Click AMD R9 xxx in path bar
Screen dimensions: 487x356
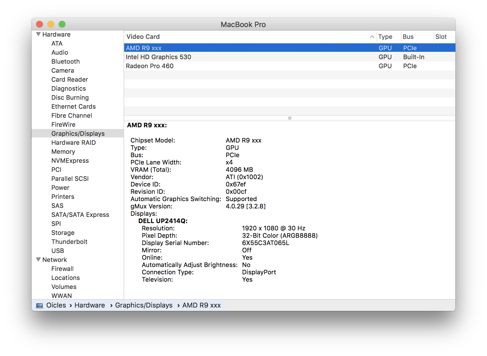[x=201, y=305]
